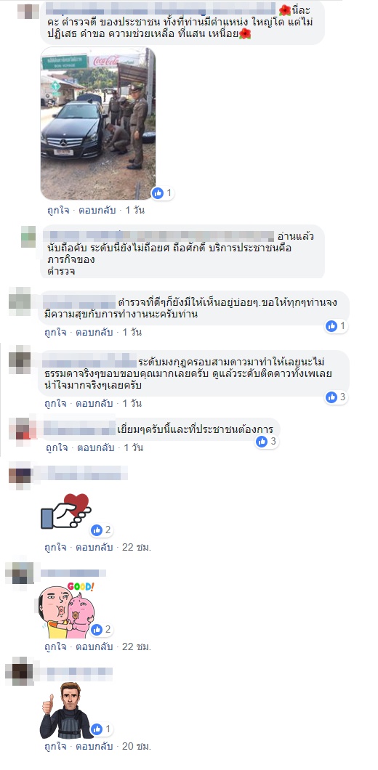Click ถูกใจ under the GOOD! sticker comment
This screenshot has height=770, width=378.
point(55,647)
